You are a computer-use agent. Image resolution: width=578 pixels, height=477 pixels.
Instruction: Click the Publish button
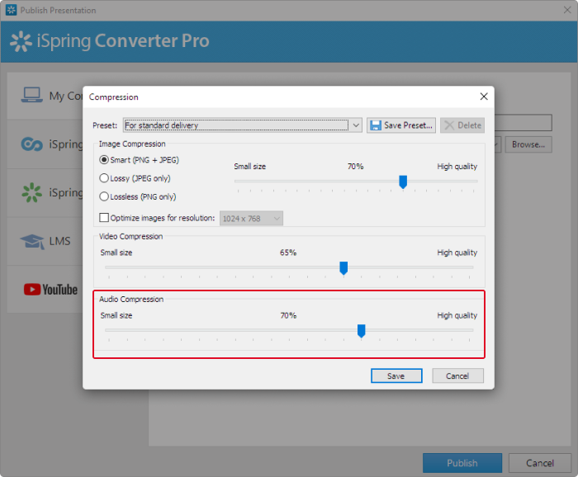pyautogui.click(x=462, y=463)
